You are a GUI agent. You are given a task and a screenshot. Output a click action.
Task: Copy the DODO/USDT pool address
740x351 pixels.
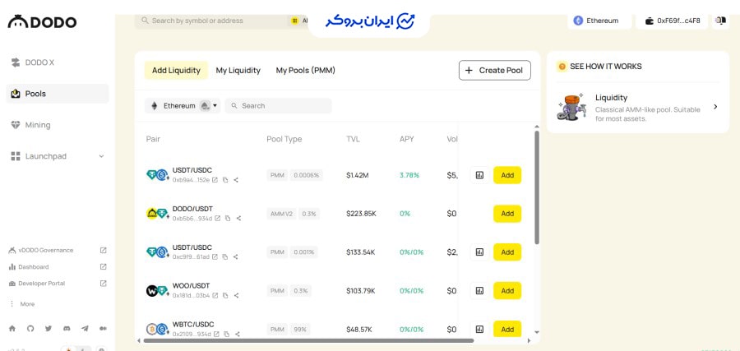[228, 219]
